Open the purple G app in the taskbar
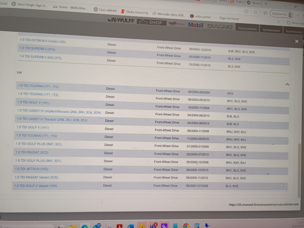Image resolution: width=304 pixels, height=228 pixels. [164, 226]
